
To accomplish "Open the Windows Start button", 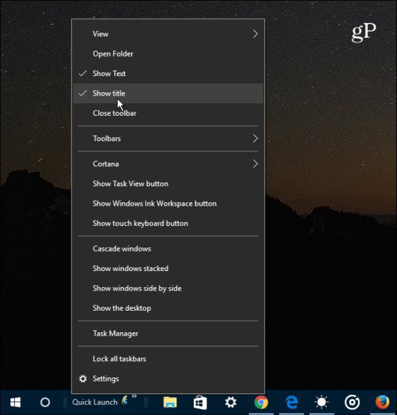I will [x=15, y=403].
